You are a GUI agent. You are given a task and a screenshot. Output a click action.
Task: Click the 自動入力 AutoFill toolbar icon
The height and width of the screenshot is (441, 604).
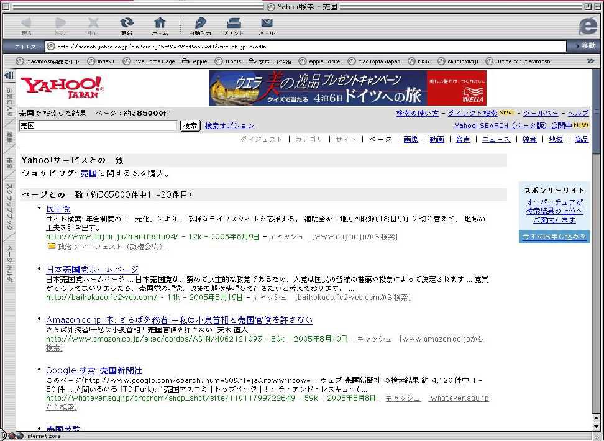[x=200, y=23]
